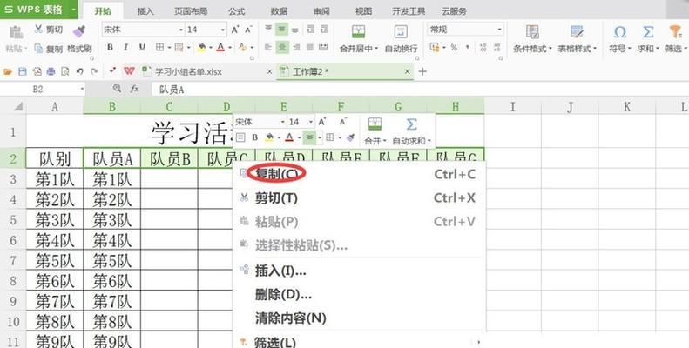Toggle Underline in the ribbon

tap(142, 47)
